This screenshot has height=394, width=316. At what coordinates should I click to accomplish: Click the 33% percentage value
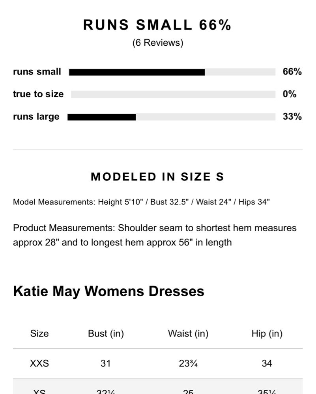[292, 117]
